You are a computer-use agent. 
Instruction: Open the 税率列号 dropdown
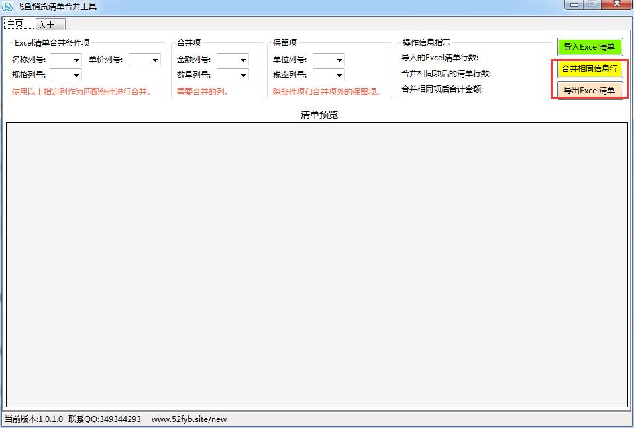pyautogui.click(x=329, y=76)
